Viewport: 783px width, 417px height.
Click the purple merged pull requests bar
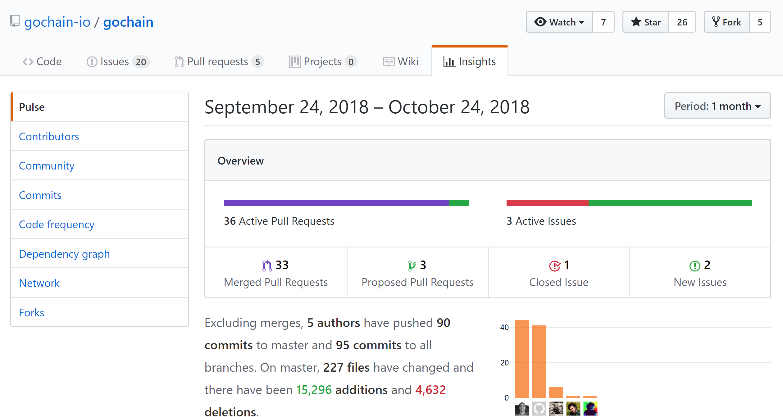336,203
